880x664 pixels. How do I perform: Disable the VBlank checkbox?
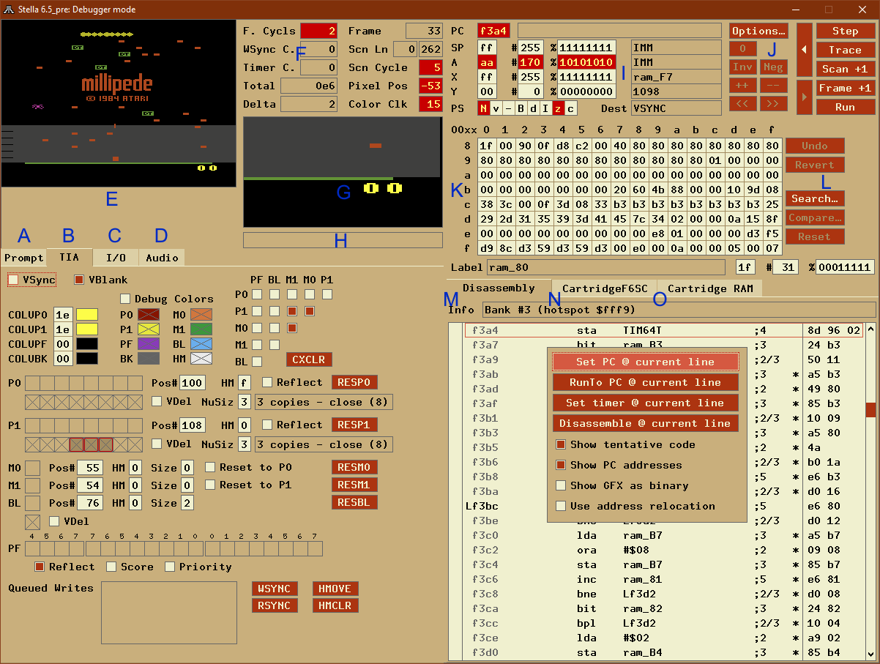79,280
